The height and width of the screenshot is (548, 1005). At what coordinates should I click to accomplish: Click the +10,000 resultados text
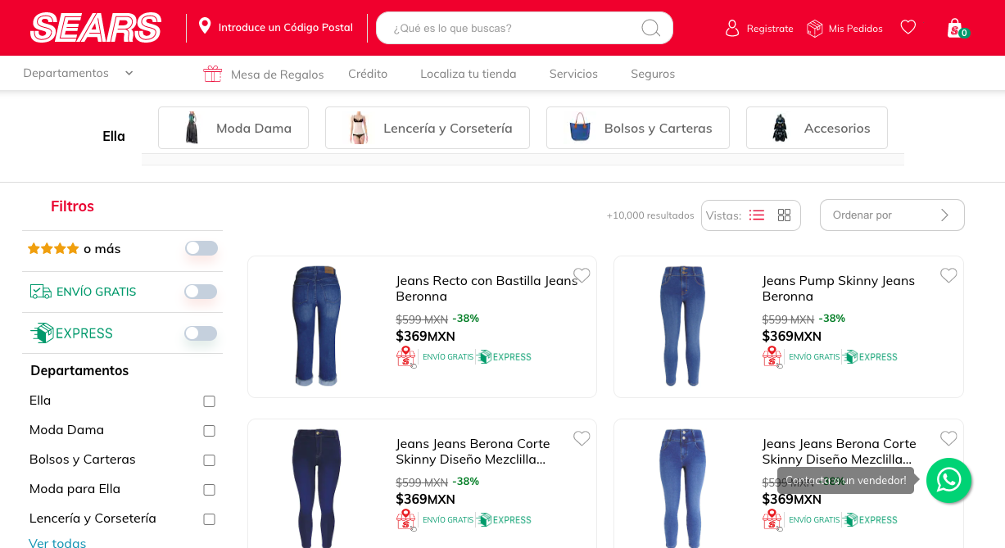point(650,215)
